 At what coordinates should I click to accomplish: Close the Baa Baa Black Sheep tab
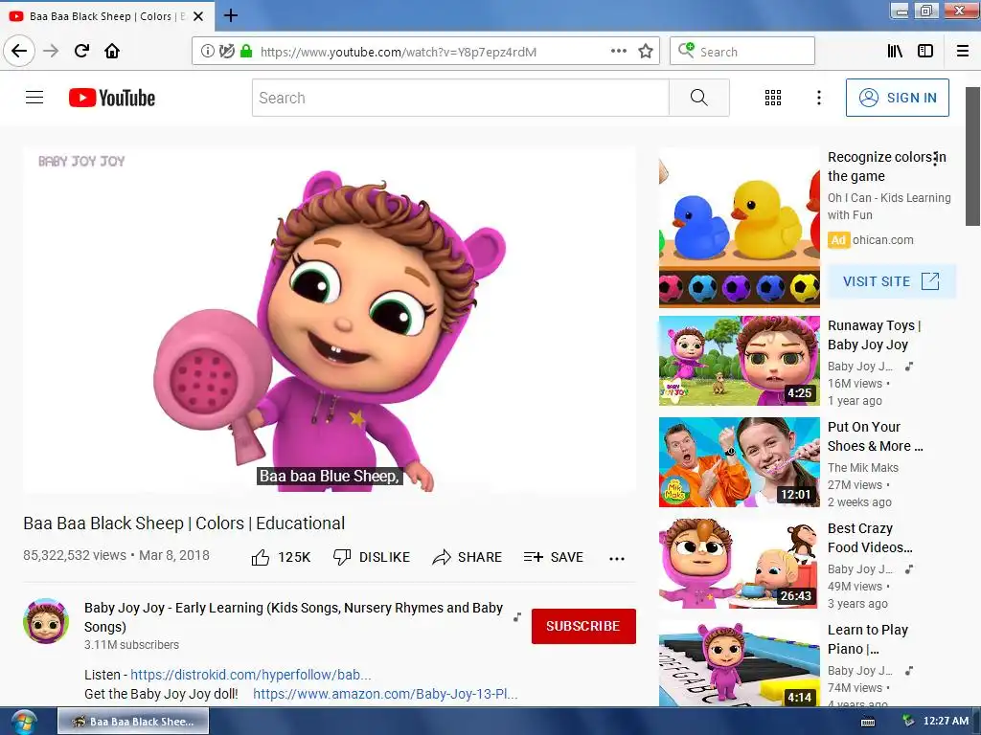point(198,16)
